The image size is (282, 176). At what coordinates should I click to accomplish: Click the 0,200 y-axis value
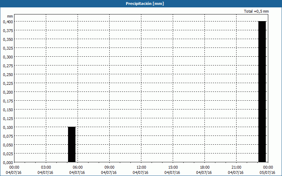8,92
